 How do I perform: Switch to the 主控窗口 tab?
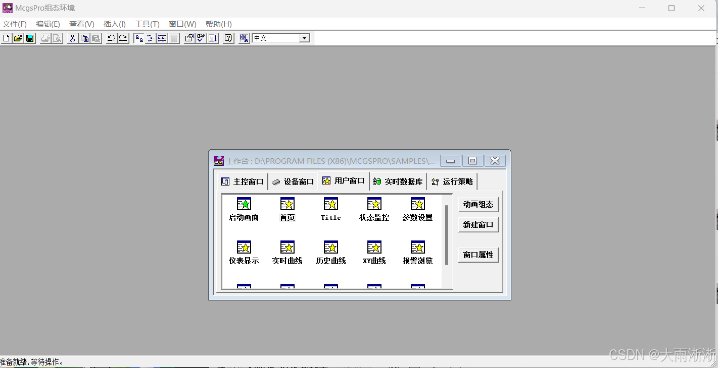point(243,181)
